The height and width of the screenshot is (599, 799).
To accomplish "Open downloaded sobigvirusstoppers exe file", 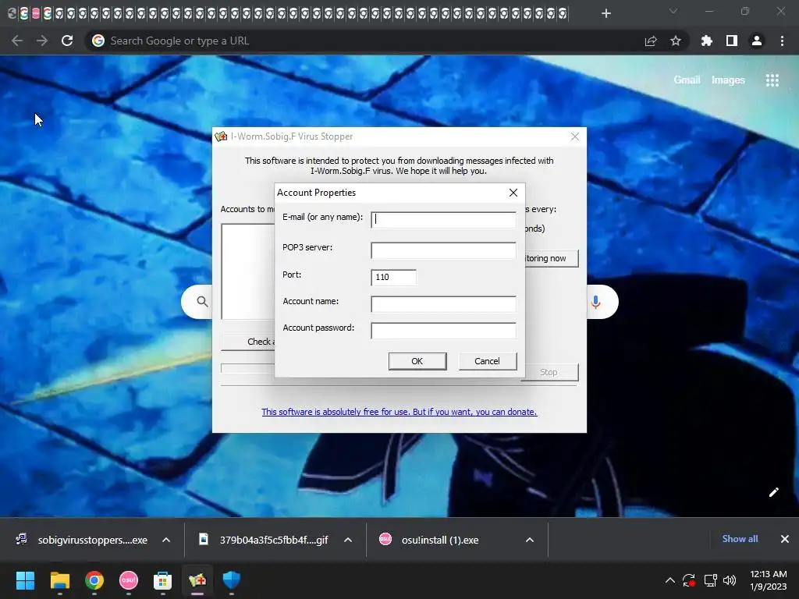I will pos(81,540).
